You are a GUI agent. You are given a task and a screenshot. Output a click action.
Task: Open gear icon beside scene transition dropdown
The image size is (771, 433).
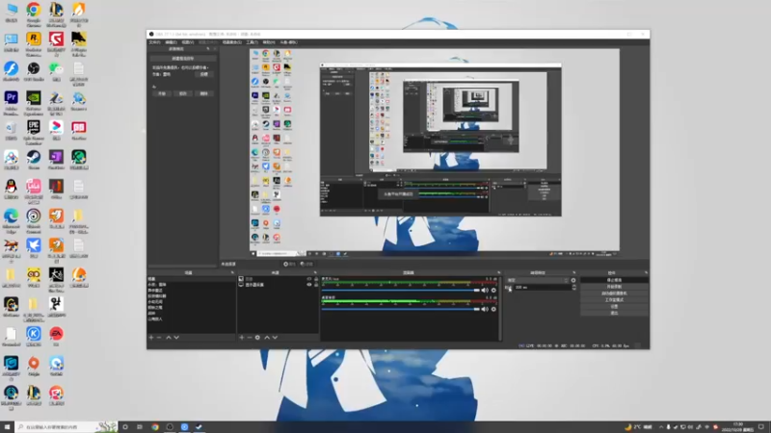pos(573,280)
